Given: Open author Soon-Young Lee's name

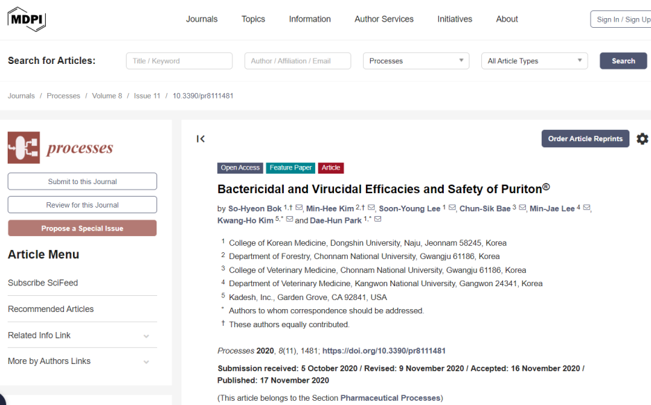Looking at the screenshot, I should coord(410,208).
